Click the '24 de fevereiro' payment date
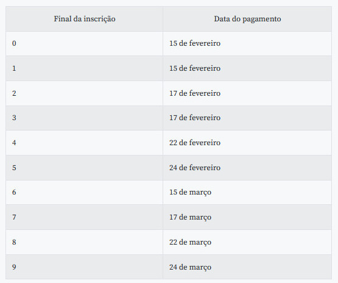Viewport: 338px width, 283px height. [195, 168]
